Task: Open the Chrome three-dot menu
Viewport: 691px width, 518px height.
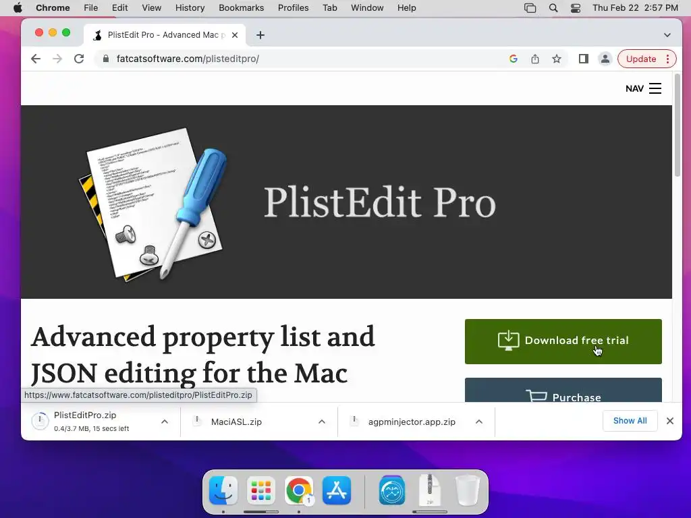Action: 668,59
